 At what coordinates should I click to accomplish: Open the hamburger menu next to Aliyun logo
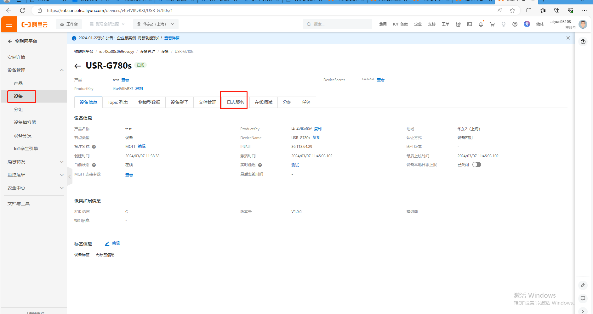point(9,24)
